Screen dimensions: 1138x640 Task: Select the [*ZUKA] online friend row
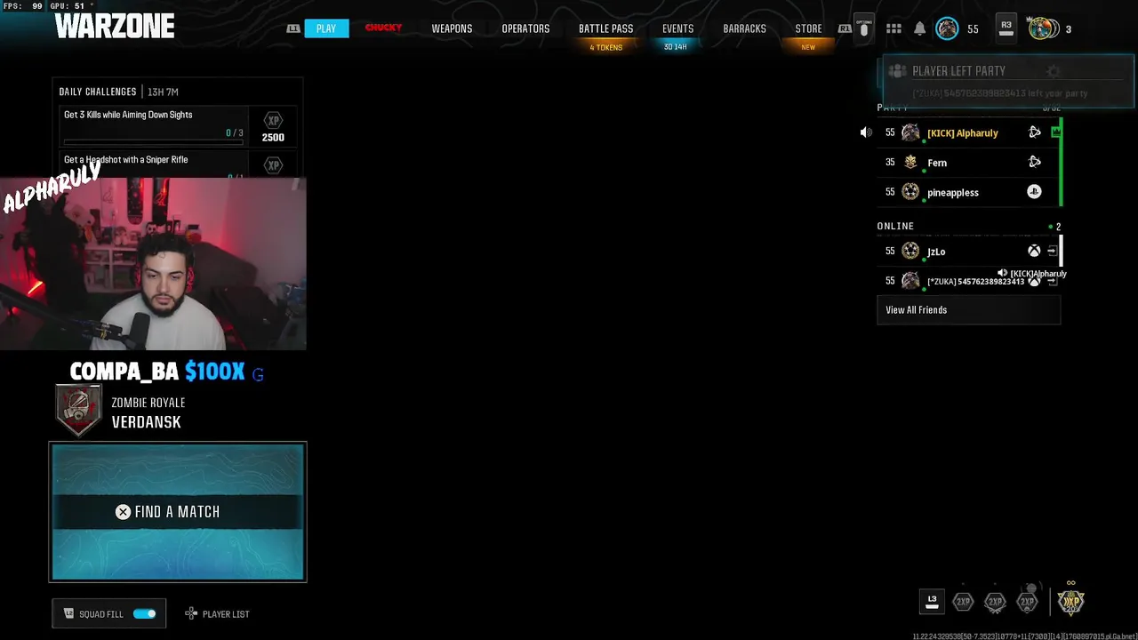pos(968,281)
